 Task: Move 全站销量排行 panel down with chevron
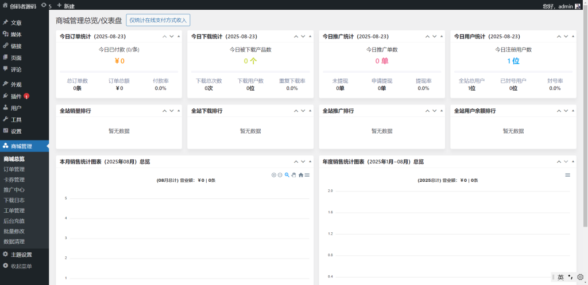[171, 111]
